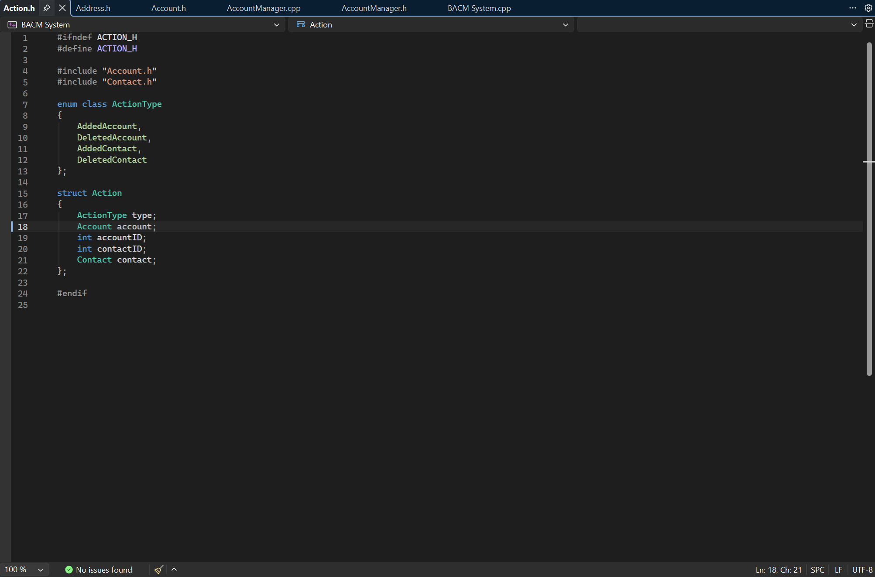Open the document tab settings gear
This screenshot has height=577, width=875.
point(868,8)
